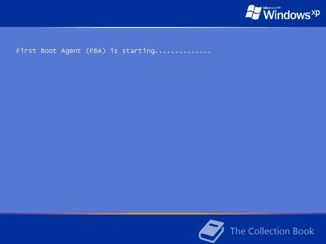The image size is (326, 244).
Task: Click the white divider line below top banner
Action: [163, 27]
